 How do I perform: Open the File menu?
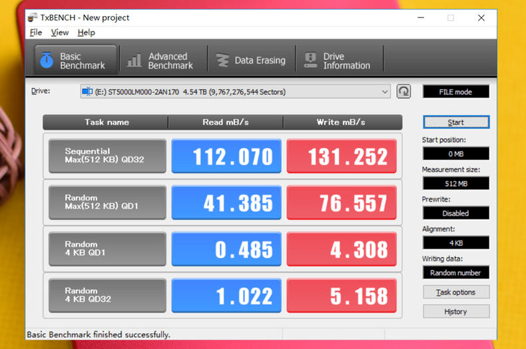pyautogui.click(x=35, y=33)
